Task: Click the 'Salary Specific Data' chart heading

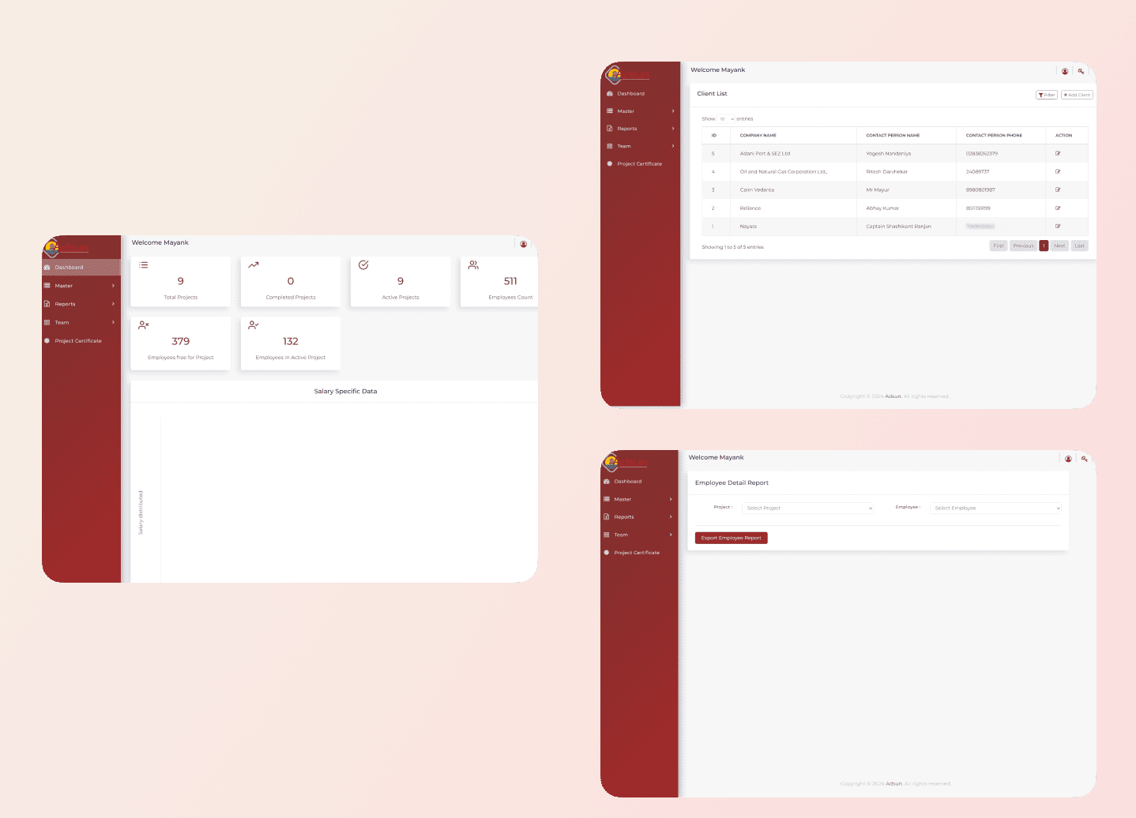Action: click(345, 391)
